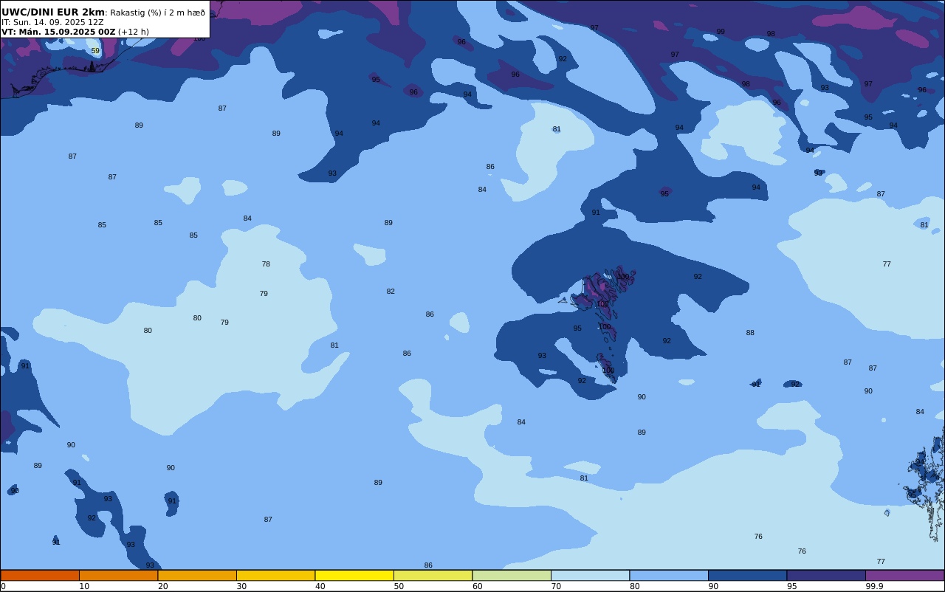Image resolution: width=945 pixels, height=592 pixels.
Task: Select the bright yellow 40–50 legend swatch
Action: (x=354, y=575)
